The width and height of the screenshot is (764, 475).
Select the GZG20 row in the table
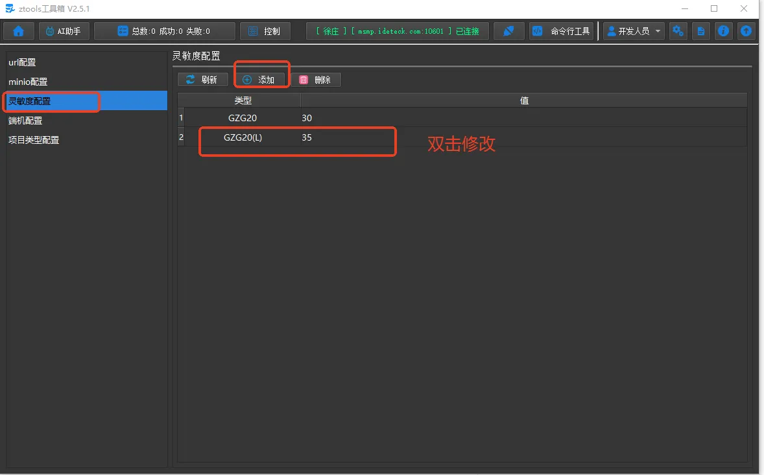(x=243, y=119)
